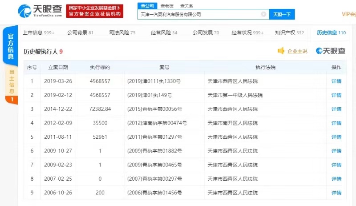Image resolution: width=356 pixels, height=206 pixels.
Task: Click case number (2015)青执字第00056号
Action: [x=154, y=109]
